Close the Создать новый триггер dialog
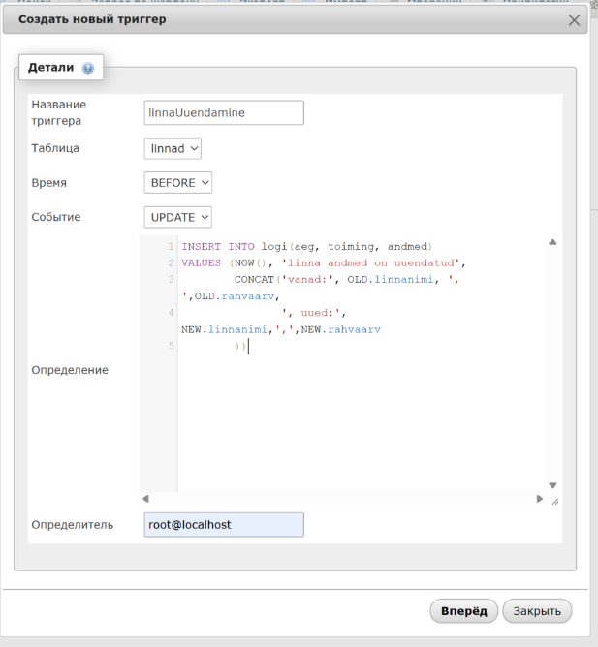 click(x=575, y=19)
